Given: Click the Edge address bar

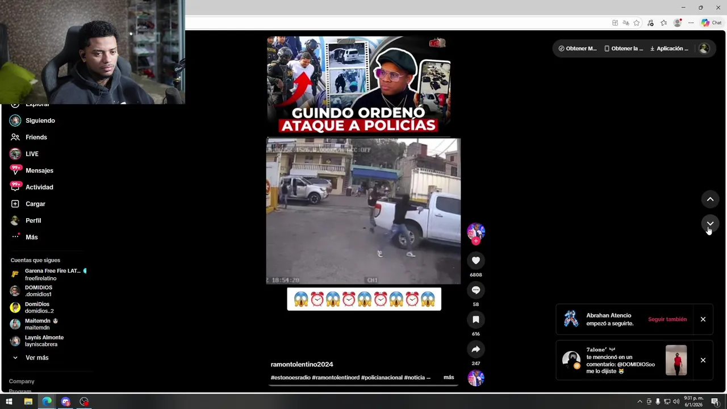Looking at the screenshot, I should point(398,23).
